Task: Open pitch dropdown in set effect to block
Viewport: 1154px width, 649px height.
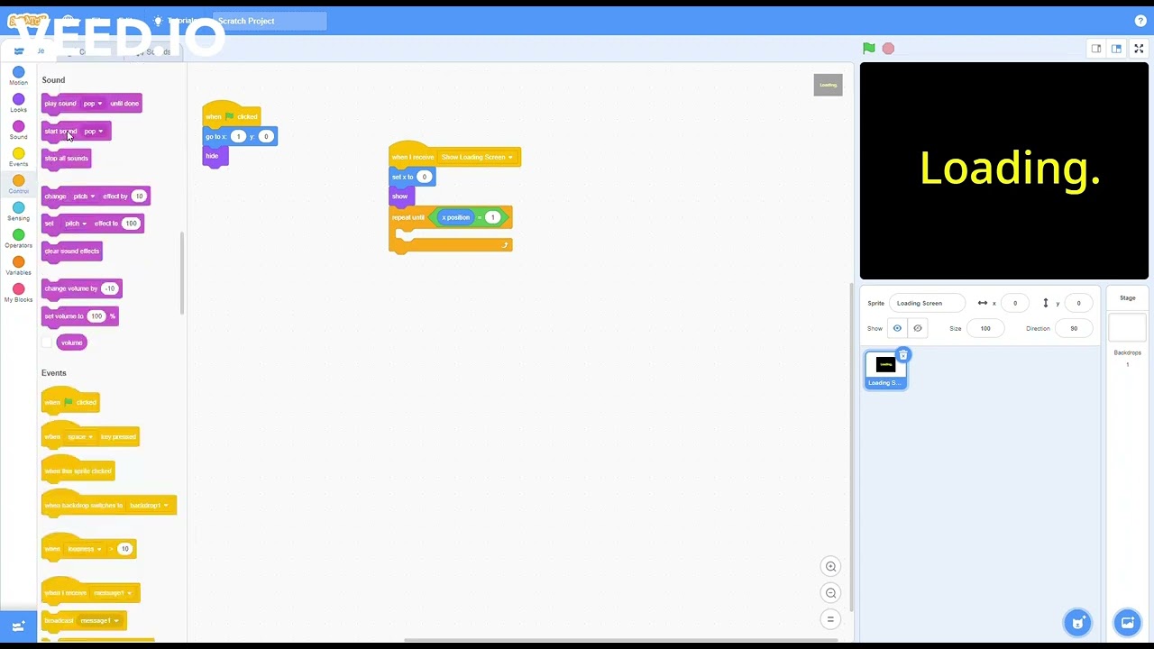Action: click(76, 224)
